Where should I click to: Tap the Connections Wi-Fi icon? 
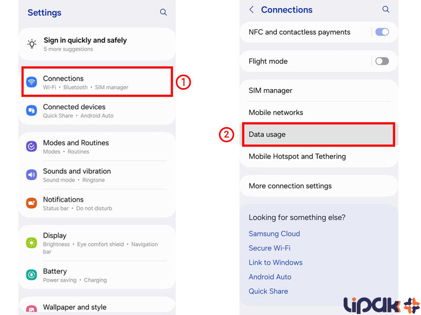pos(32,82)
